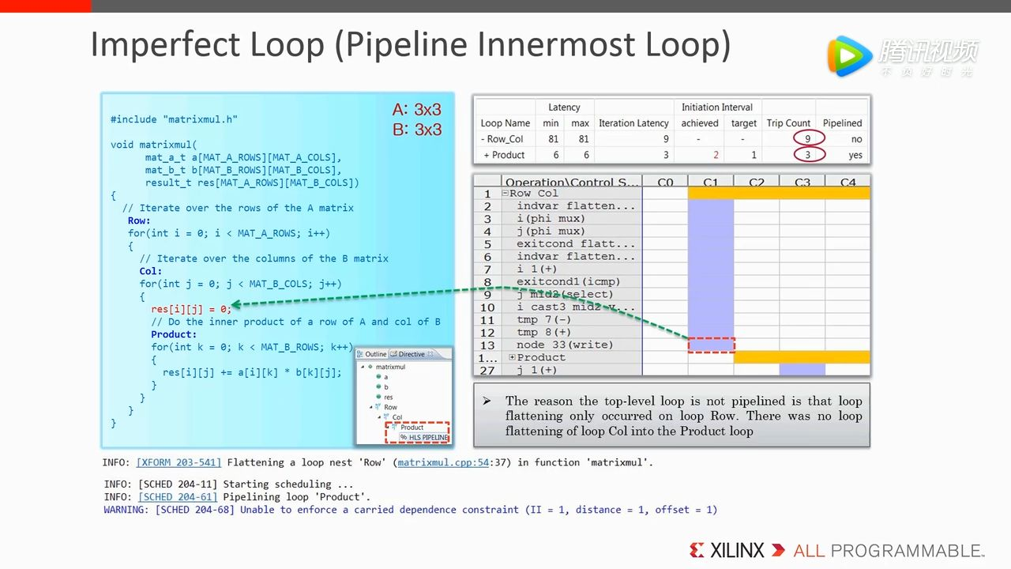Click the percent icon on HLS PIPELINE
1011x569 pixels.
click(404, 437)
